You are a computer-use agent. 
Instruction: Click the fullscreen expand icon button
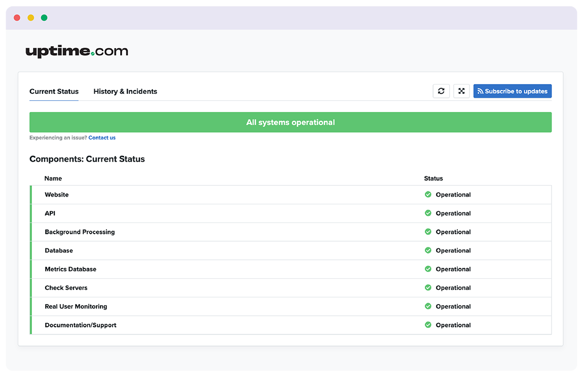pyautogui.click(x=461, y=91)
